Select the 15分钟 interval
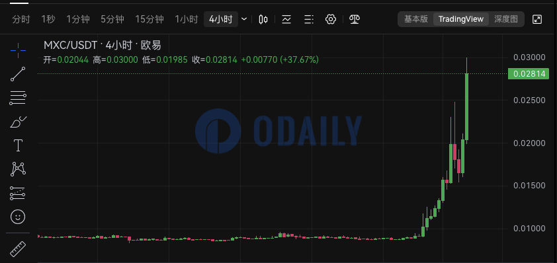Viewport: 557px width, 263px height. [150, 19]
